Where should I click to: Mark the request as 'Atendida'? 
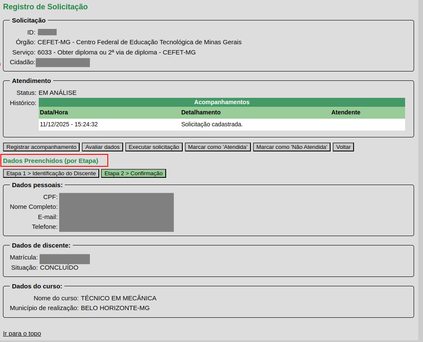(218, 147)
